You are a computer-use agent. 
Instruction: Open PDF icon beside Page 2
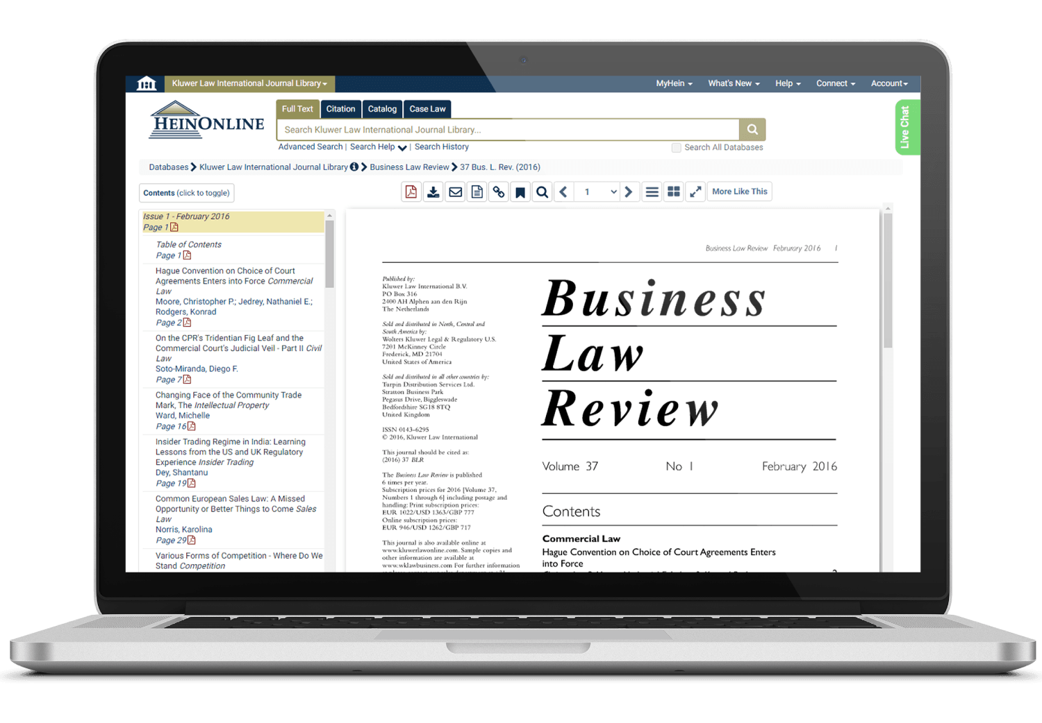pos(187,323)
